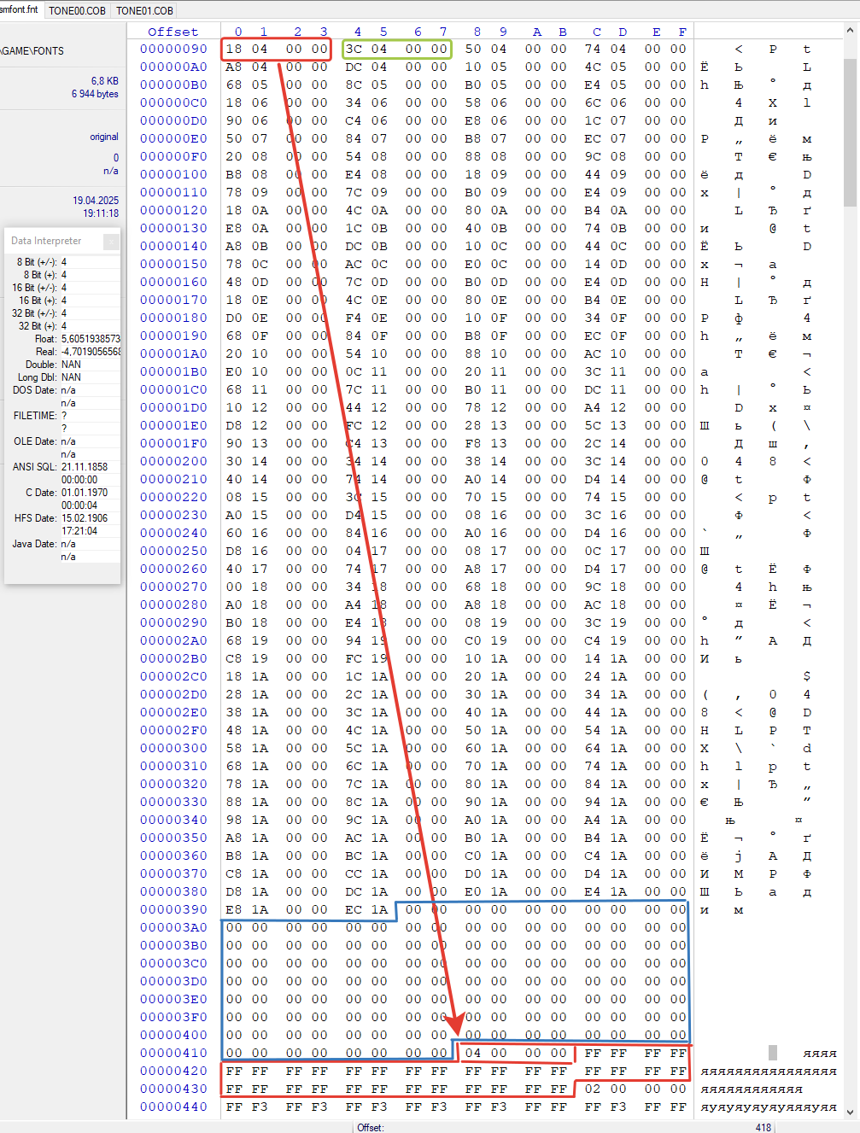Close the Data Interpreter panel
Image resolution: width=860 pixels, height=1133 pixels.
click(112, 242)
